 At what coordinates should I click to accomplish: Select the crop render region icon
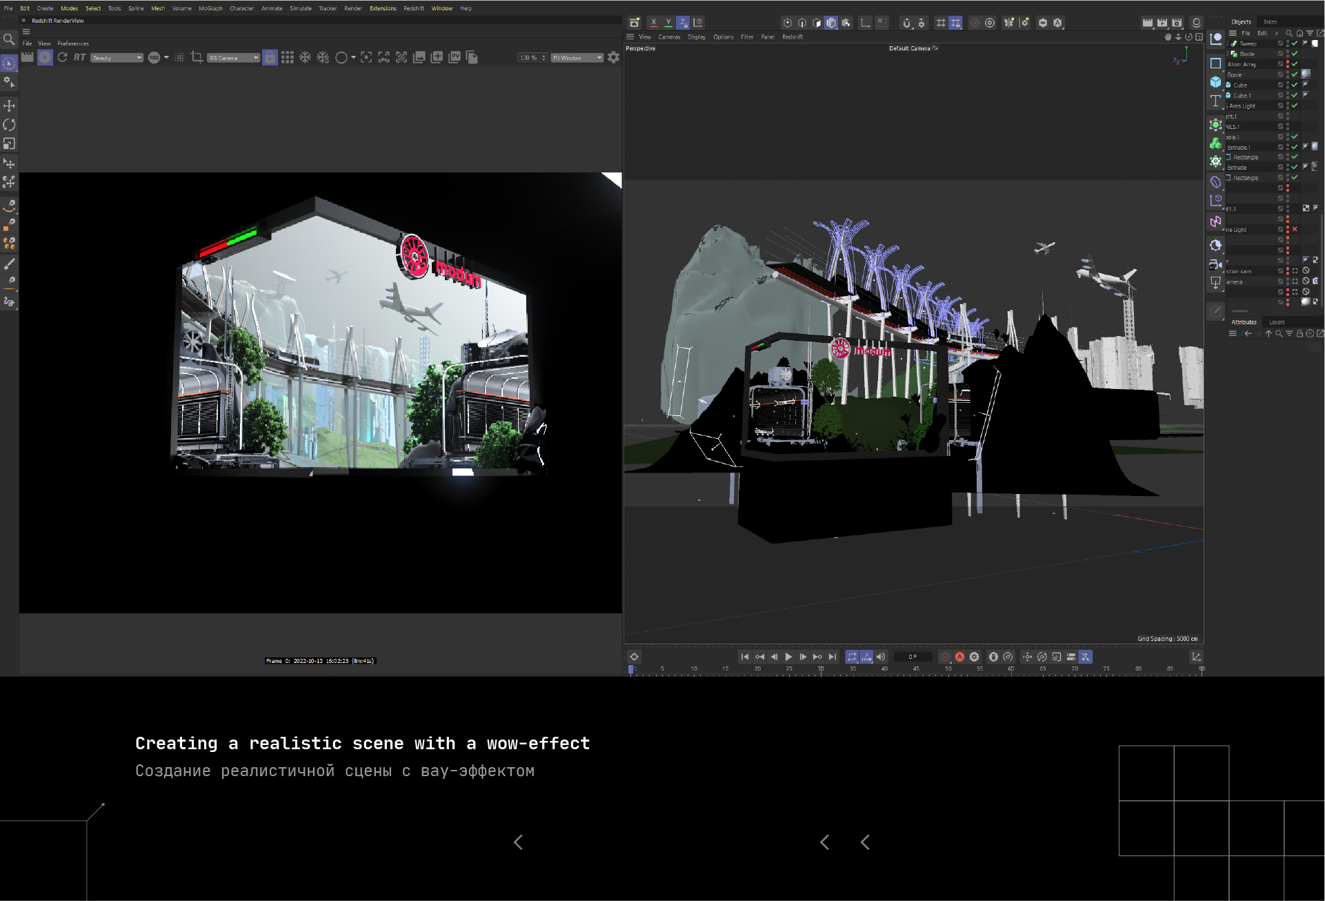(197, 58)
